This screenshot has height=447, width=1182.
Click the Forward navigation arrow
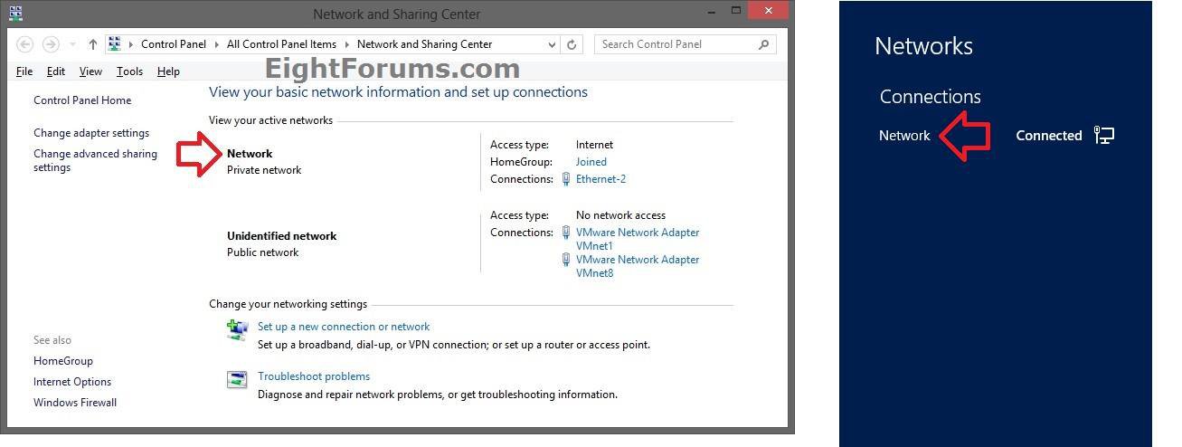coord(52,44)
